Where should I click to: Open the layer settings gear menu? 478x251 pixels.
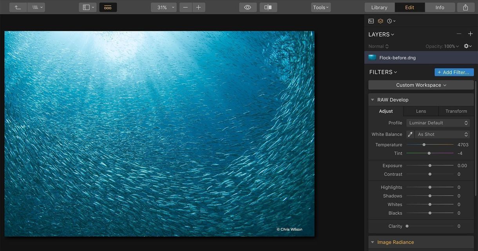click(x=467, y=46)
